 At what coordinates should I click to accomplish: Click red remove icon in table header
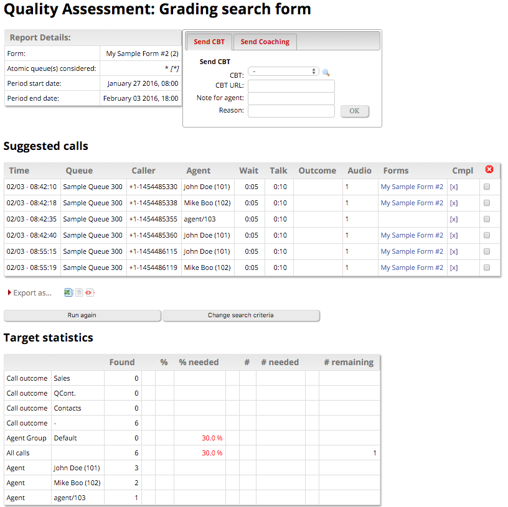(489, 170)
